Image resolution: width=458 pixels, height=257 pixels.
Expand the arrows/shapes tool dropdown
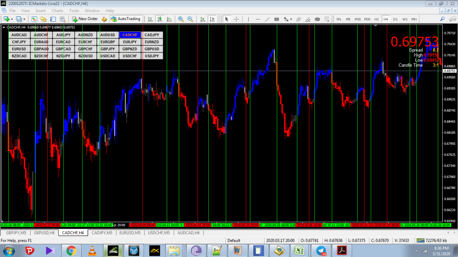(x=291, y=19)
